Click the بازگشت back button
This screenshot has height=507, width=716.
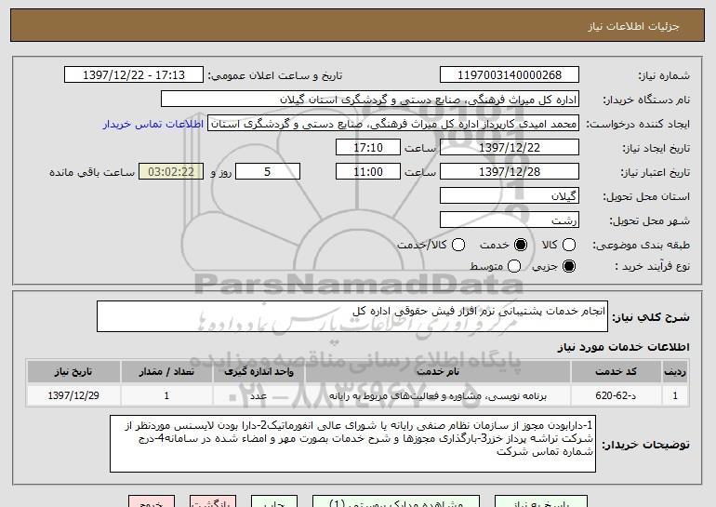(x=213, y=501)
